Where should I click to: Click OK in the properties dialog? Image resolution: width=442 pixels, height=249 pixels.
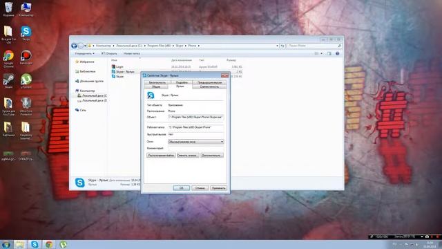(x=181, y=188)
